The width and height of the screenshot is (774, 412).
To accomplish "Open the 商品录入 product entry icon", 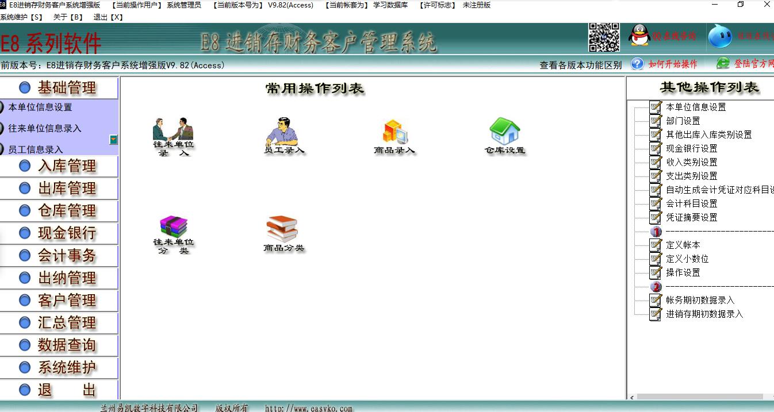I will (x=394, y=132).
